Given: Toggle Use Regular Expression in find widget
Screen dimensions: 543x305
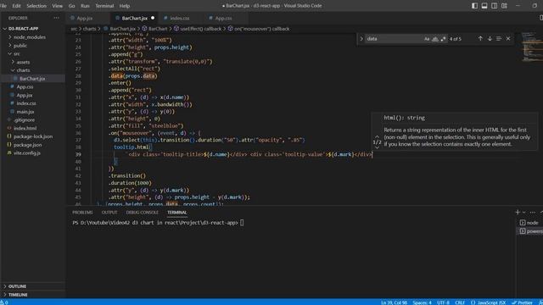Looking at the screenshot, I should [443, 39].
